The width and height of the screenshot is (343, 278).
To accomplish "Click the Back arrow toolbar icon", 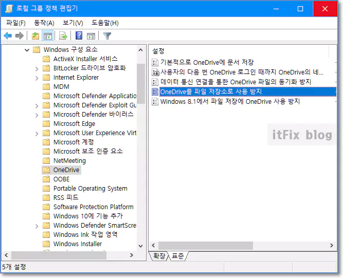I will tap(8, 35).
